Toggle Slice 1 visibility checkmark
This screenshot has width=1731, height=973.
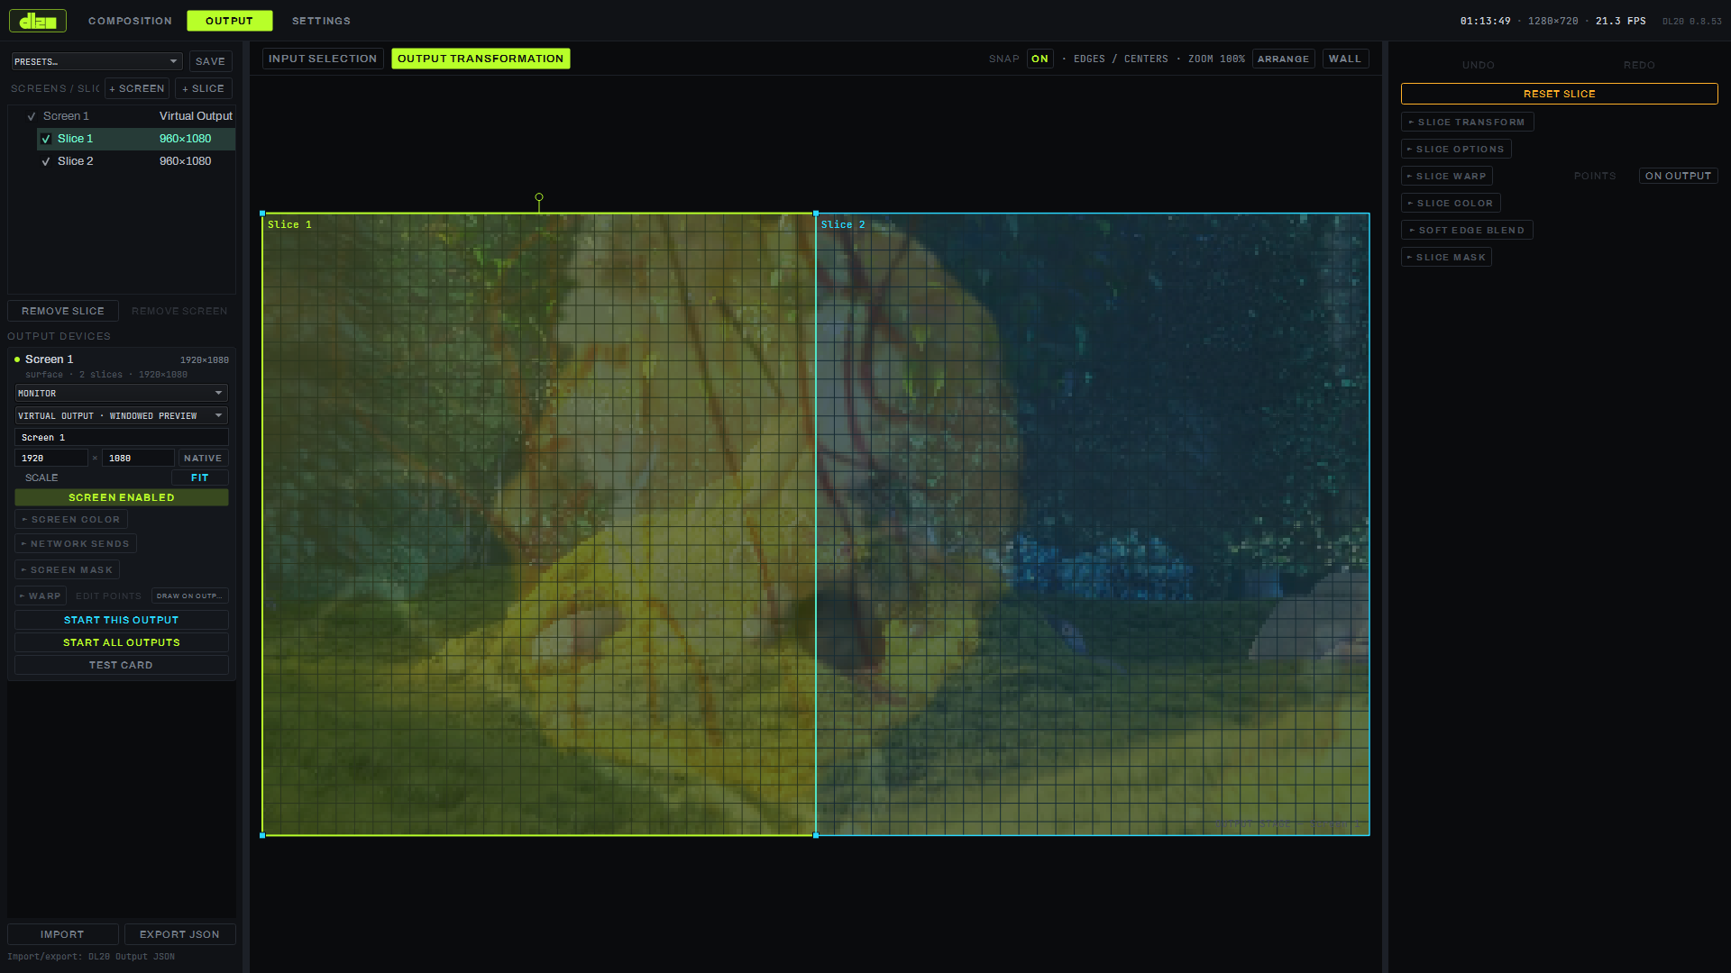pyautogui.click(x=46, y=139)
